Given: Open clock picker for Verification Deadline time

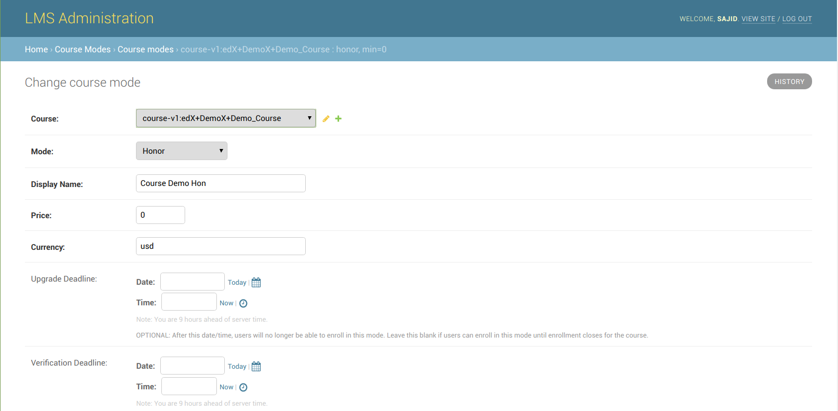Looking at the screenshot, I should [x=243, y=387].
